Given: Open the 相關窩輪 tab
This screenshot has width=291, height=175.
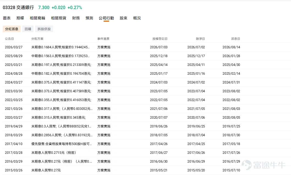Looking at the screenshot, I should [37, 18].
